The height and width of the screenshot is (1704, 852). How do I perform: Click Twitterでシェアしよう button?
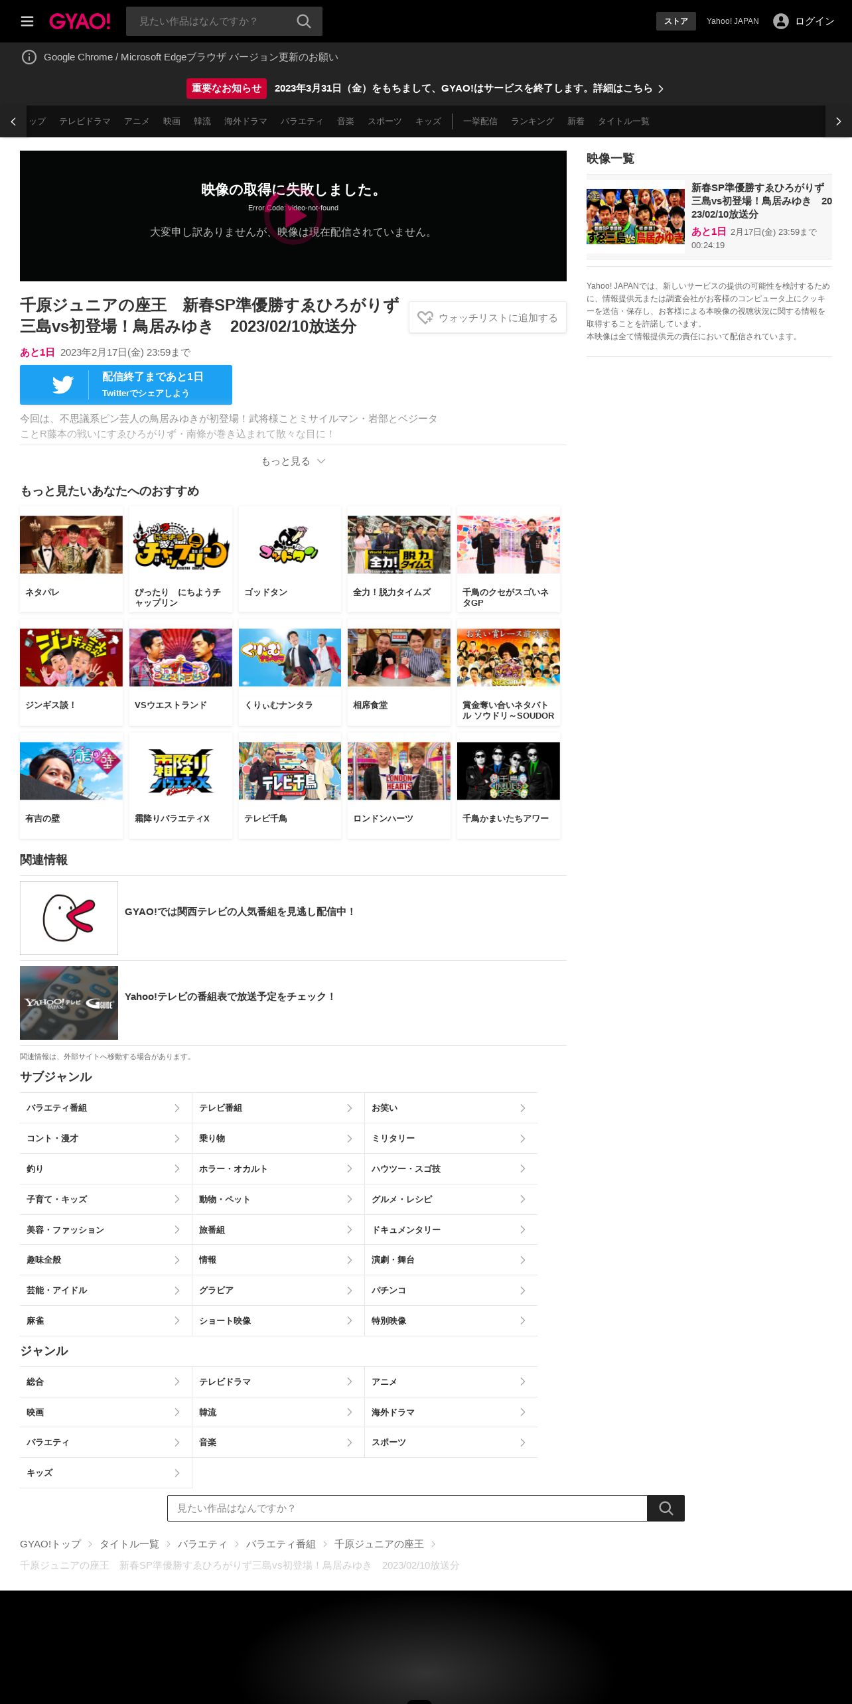point(126,385)
